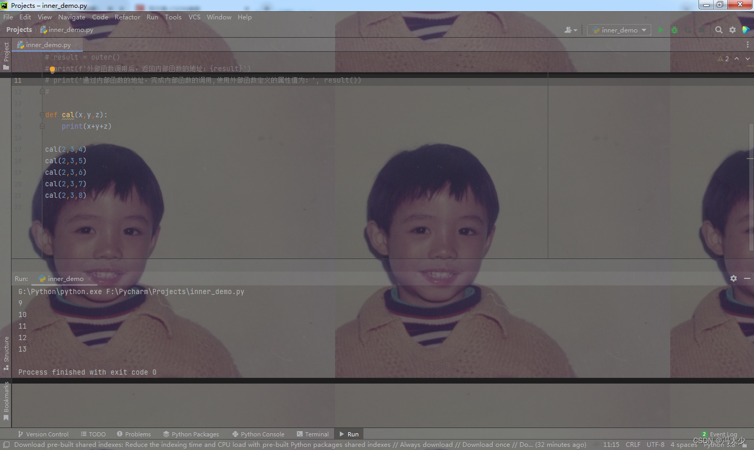Viewport: 754px width, 450px height.
Task: Open the Navigate menu
Action: point(72,17)
